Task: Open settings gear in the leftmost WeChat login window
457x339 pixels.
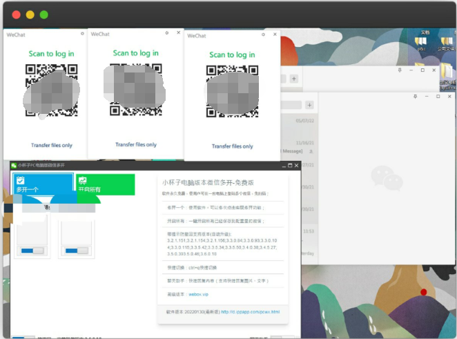Action: [x=82, y=33]
